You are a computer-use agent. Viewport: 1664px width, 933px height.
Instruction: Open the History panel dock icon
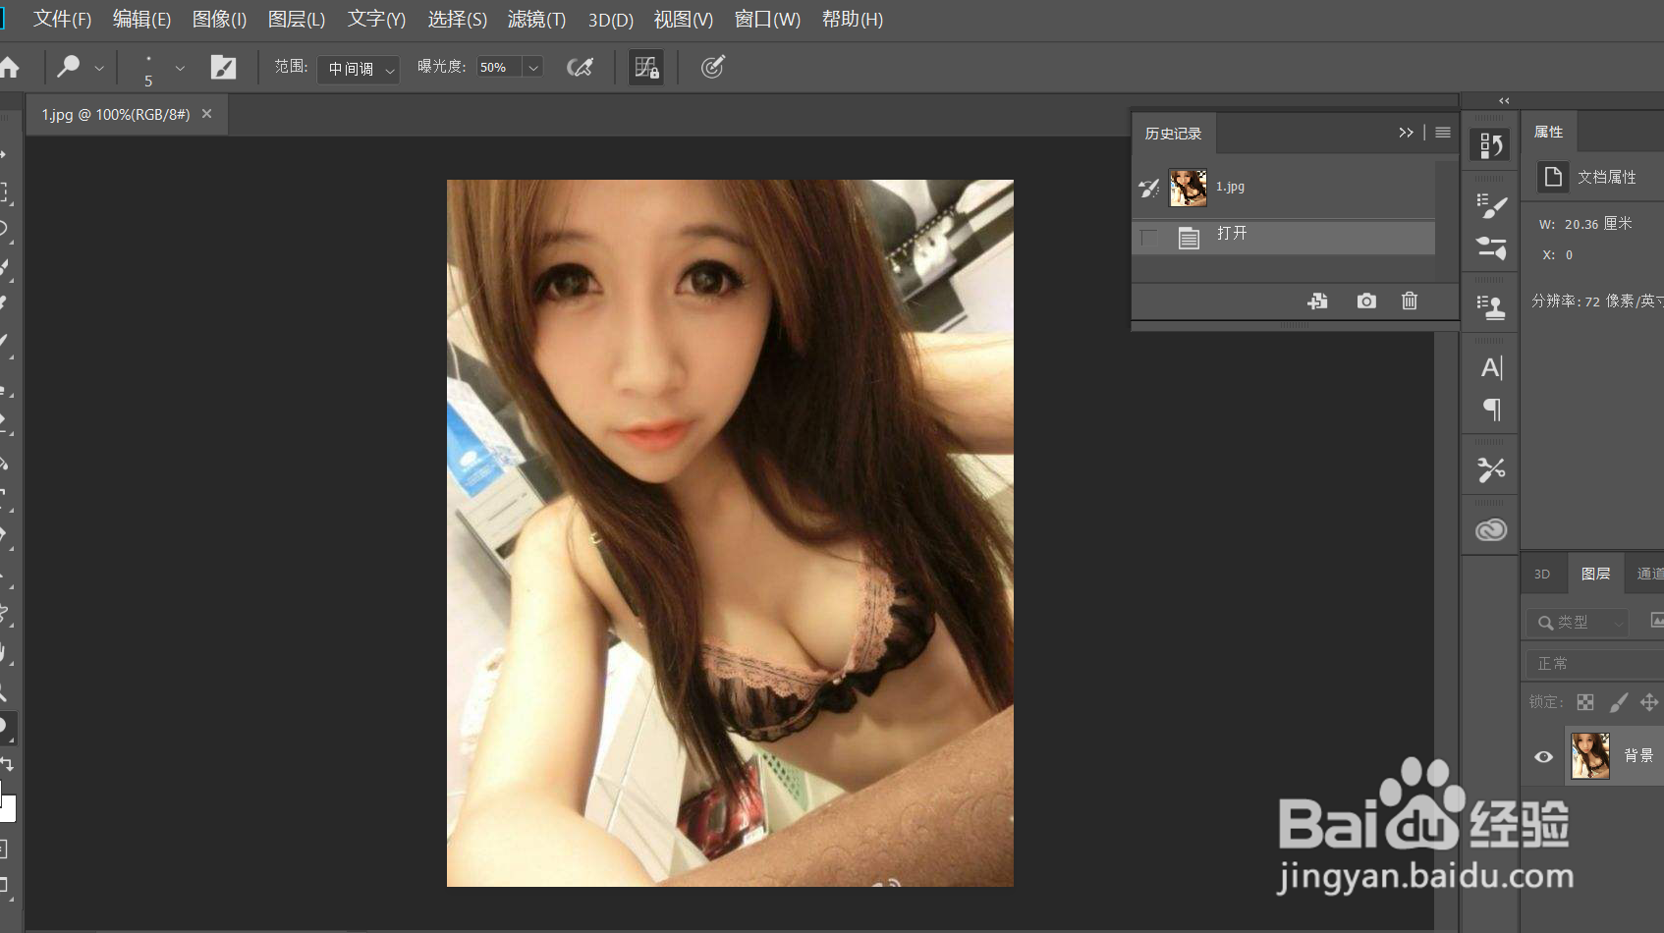(x=1491, y=145)
